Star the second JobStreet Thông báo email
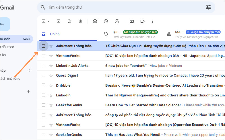The width and height of the screenshot is (225, 140). (51, 115)
